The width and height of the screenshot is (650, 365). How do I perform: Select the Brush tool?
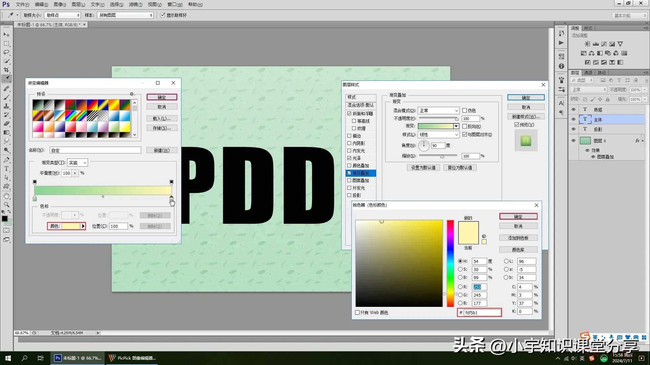(x=6, y=97)
